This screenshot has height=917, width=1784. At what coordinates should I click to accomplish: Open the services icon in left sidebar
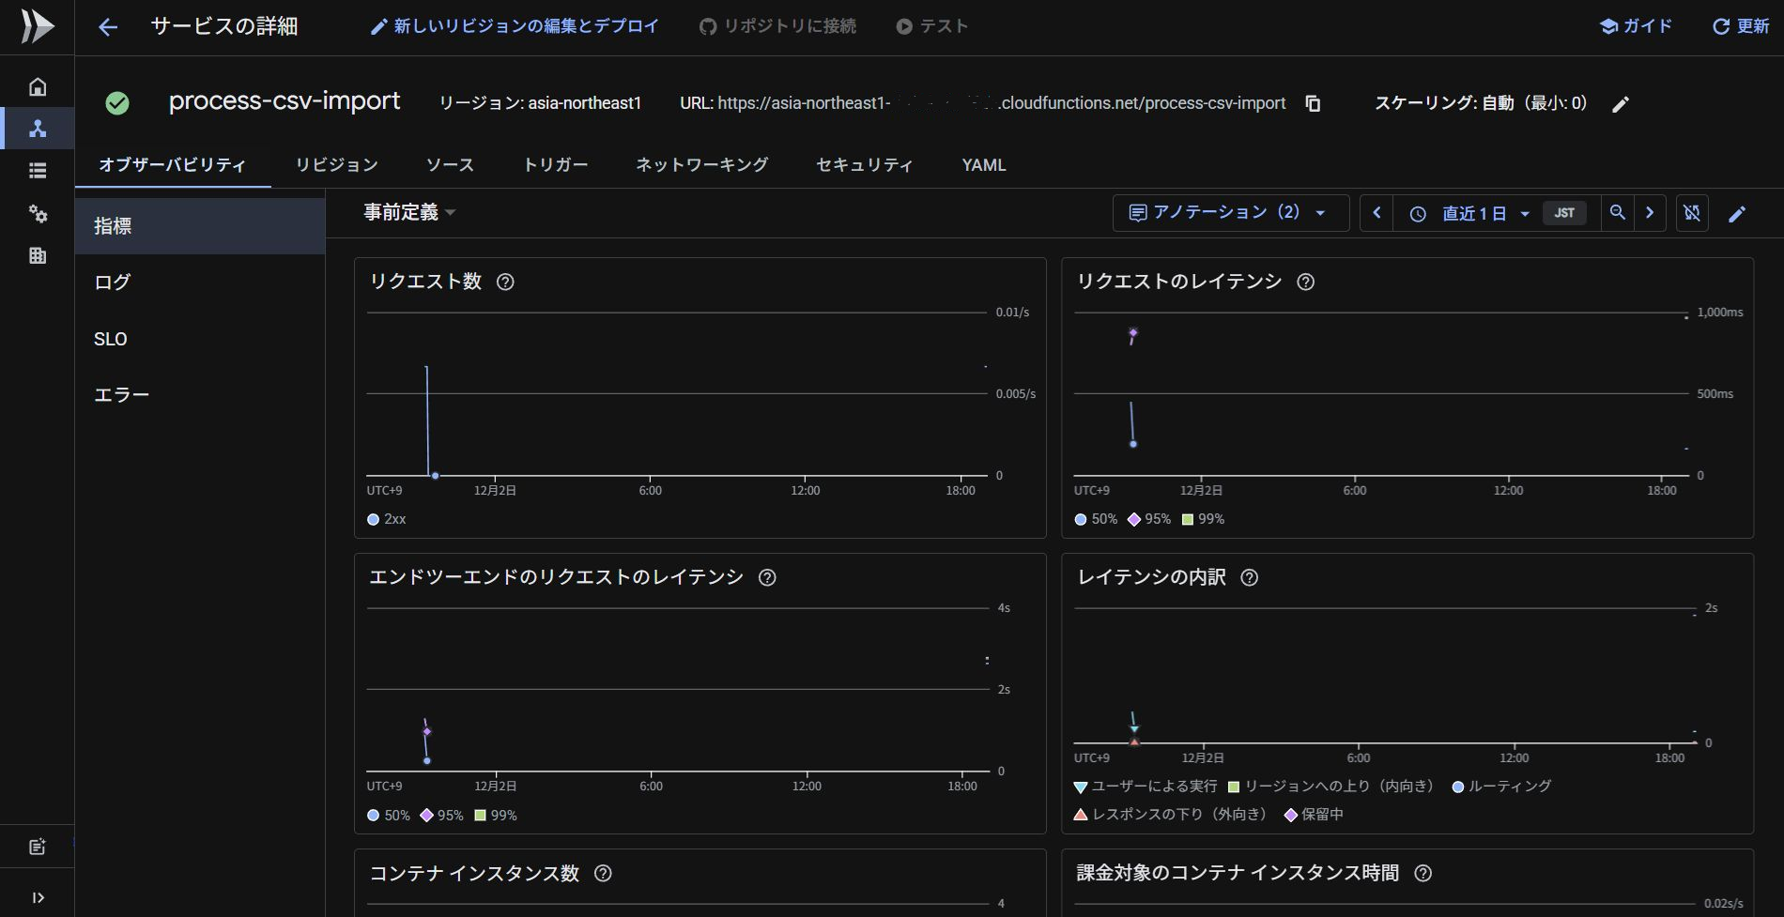(x=38, y=129)
